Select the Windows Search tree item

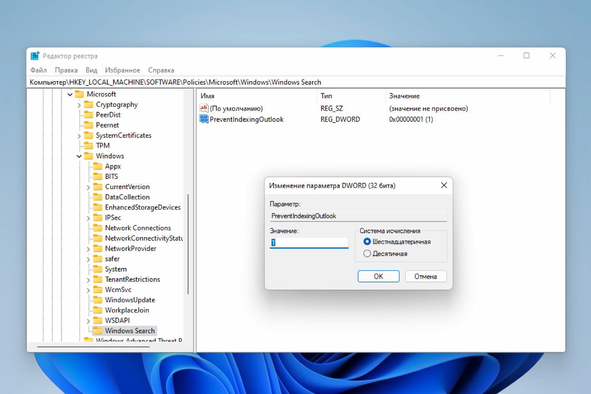coord(130,331)
